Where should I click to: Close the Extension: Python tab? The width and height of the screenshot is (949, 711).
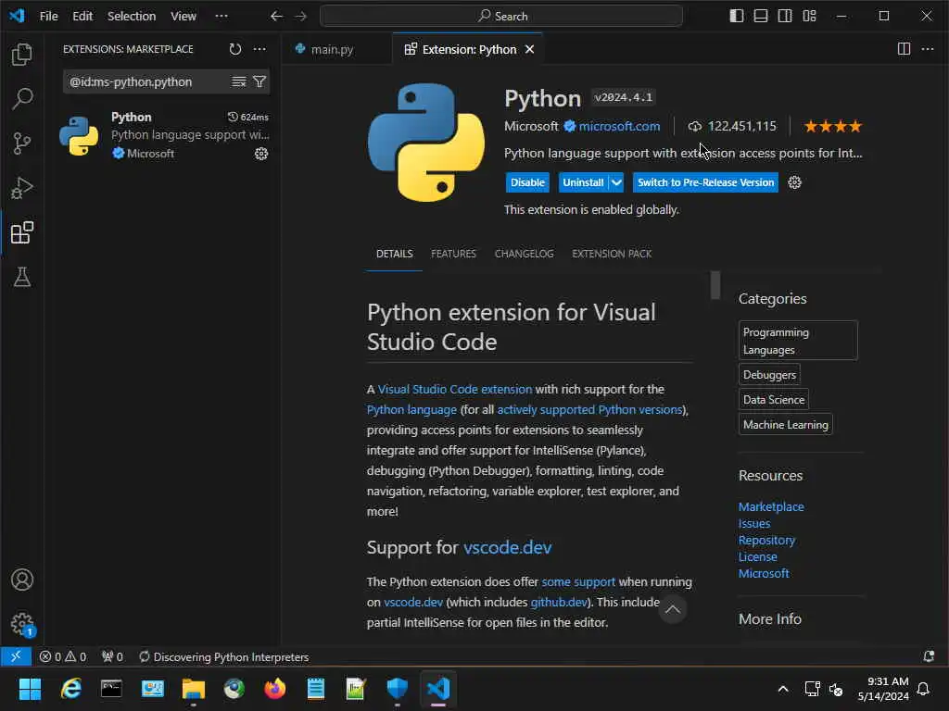[x=529, y=49]
